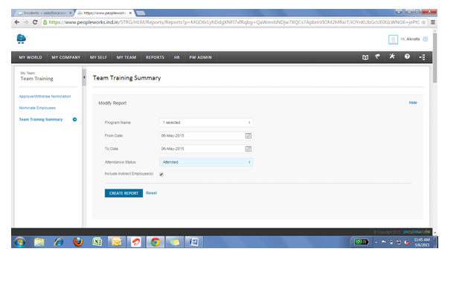Click the From Date input field
The height and width of the screenshot is (295, 462).
pos(202,136)
